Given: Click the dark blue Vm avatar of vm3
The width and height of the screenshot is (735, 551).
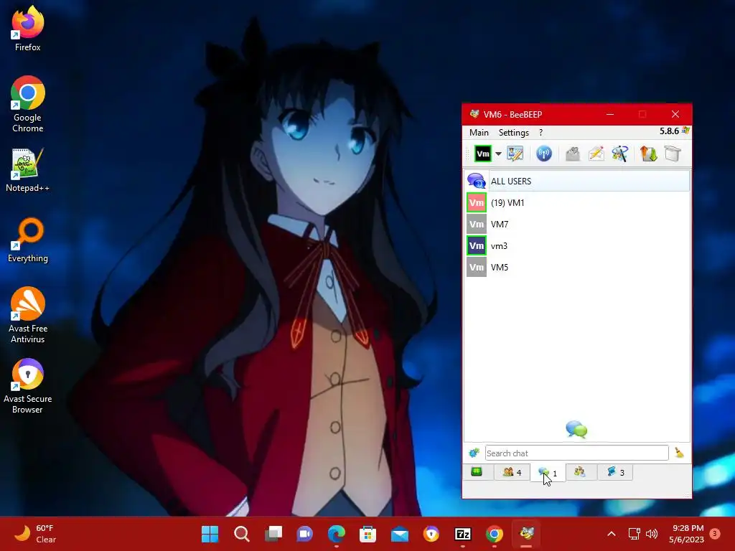Looking at the screenshot, I should point(477,246).
